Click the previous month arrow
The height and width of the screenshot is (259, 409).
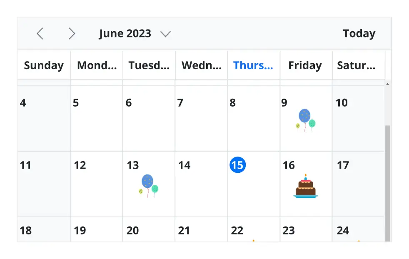tap(40, 33)
